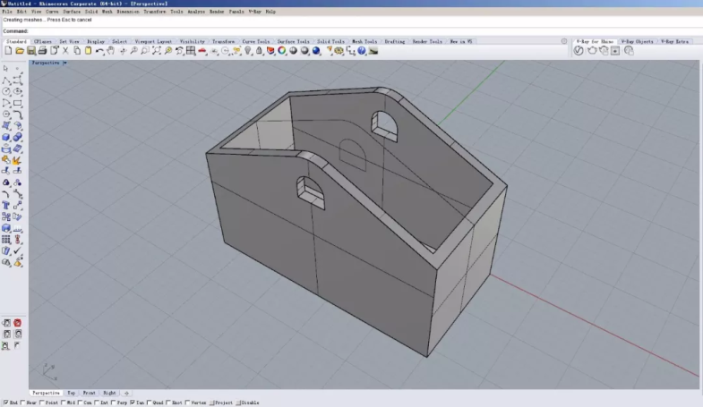Click the V-Ray teapot render icon
The width and height of the screenshot is (703, 407).
coord(591,51)
